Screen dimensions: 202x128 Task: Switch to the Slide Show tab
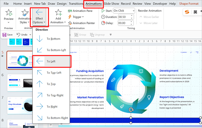111,4
